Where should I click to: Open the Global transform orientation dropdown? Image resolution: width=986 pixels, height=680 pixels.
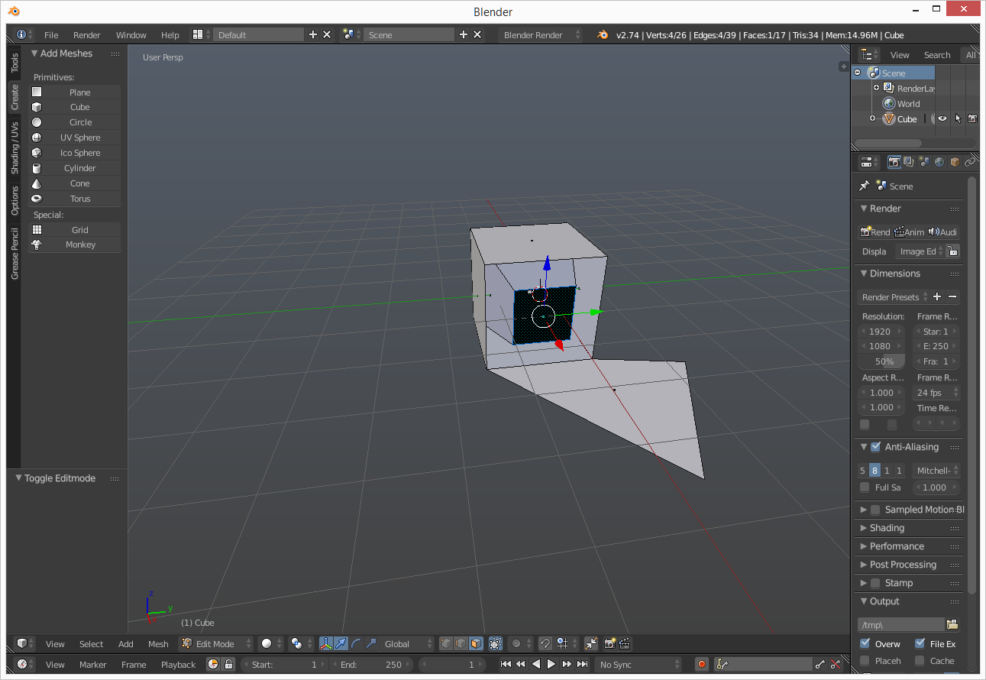click(407, 643)
